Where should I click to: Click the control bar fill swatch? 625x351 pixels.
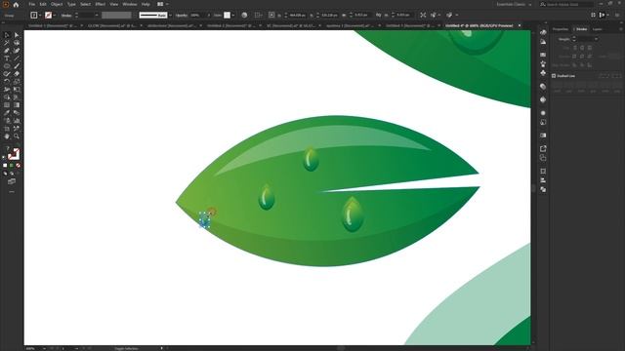[34, 16]
